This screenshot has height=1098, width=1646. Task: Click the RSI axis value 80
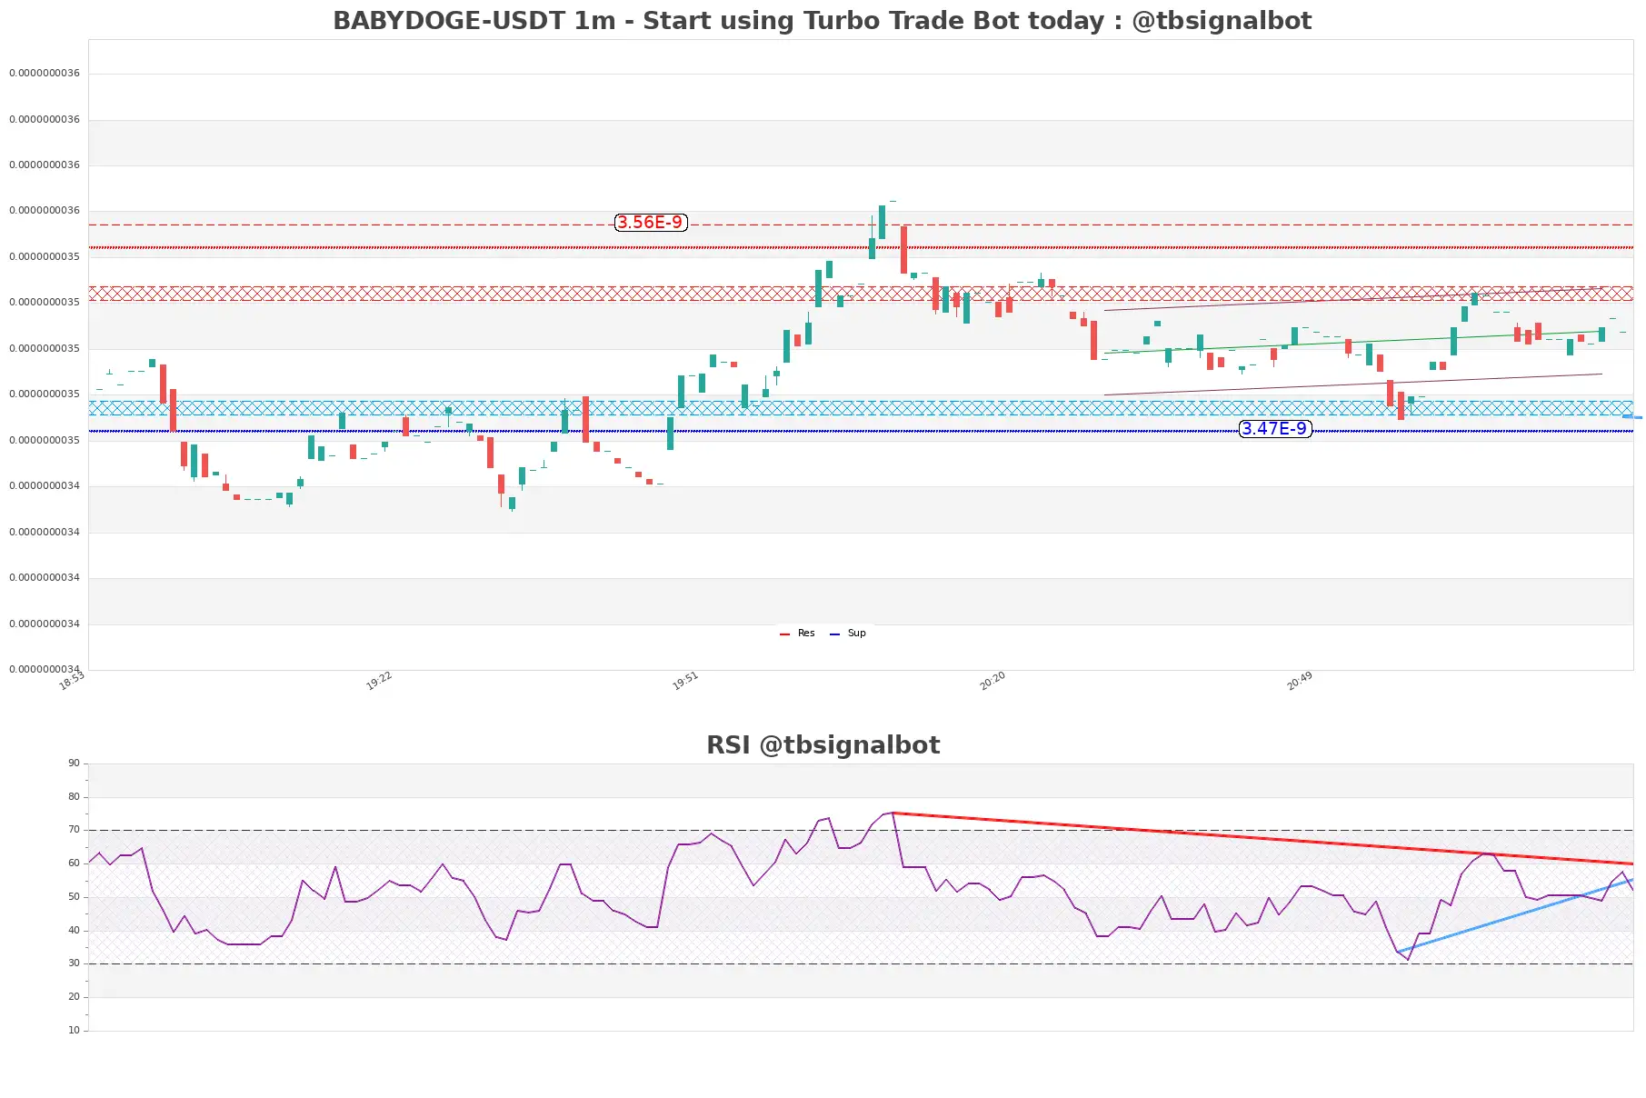tap(74, 797)
